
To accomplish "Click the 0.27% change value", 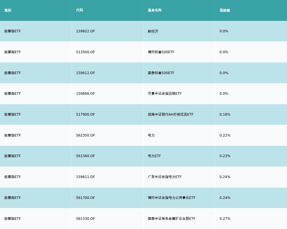I will point(225,219).
